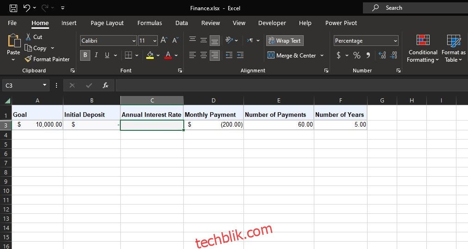The width and height of the screenshot is (468, 249).
Task: Apply the yellow fill color
Action: [x=150, y=55]
